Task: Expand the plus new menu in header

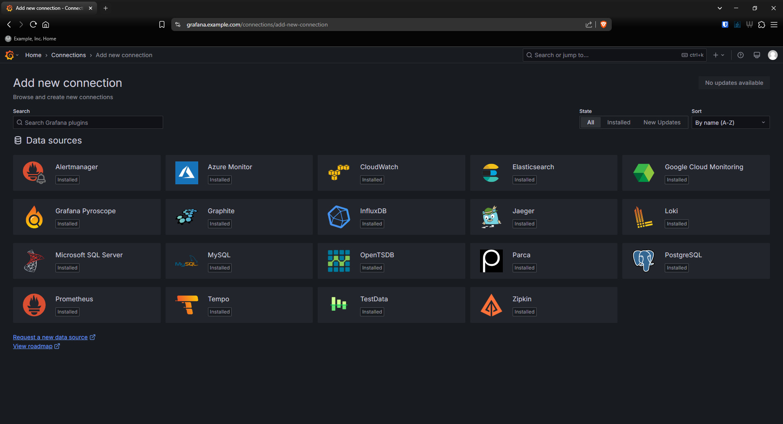Action: [718, 55]
